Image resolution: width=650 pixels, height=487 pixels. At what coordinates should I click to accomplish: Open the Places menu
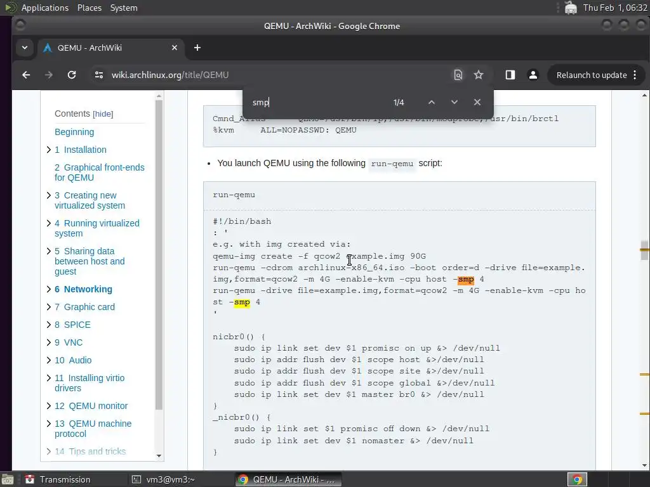pos(89,8)
